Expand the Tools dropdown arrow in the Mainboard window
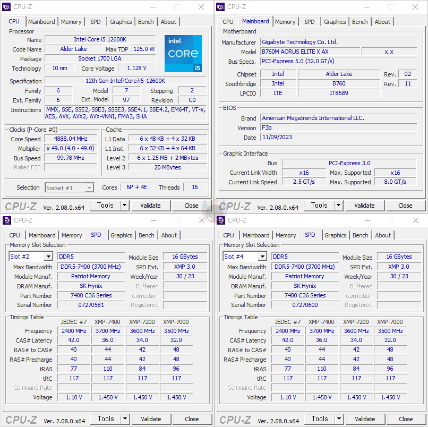The height and width of the screenshot is (427, 428). coord(338,206)
